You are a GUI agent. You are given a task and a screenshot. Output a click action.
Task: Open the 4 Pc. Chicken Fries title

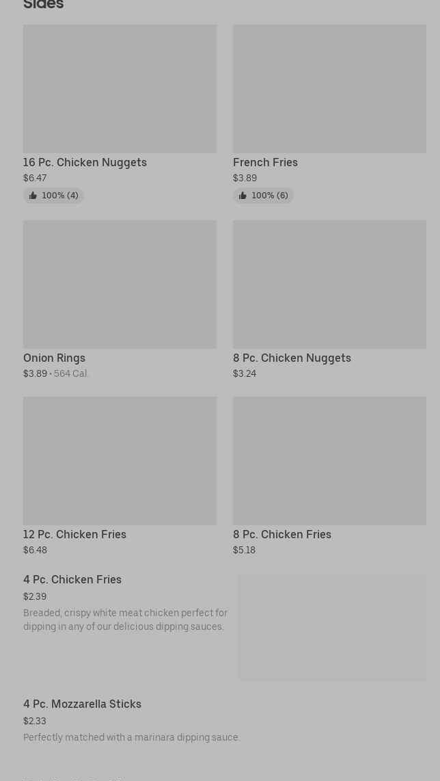click(x=72, y=579)
